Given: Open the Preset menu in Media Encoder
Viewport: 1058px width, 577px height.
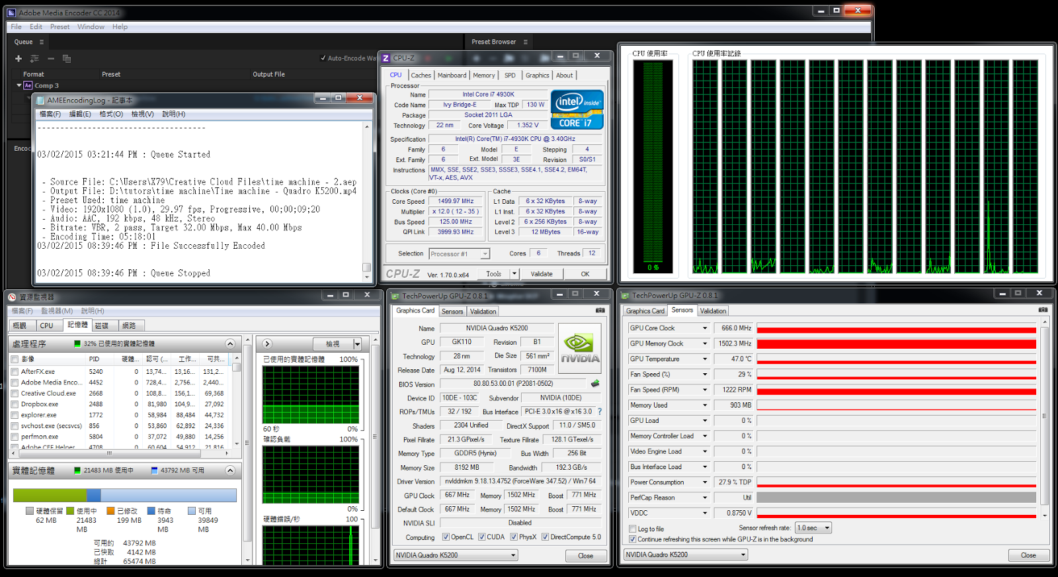Looking at the screenshot, I should click(60, 26).
